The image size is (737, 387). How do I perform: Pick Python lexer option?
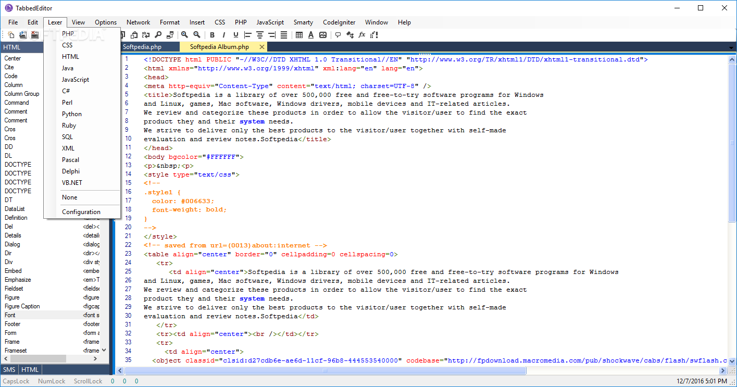pyautogui.click(x=83, y=114)
